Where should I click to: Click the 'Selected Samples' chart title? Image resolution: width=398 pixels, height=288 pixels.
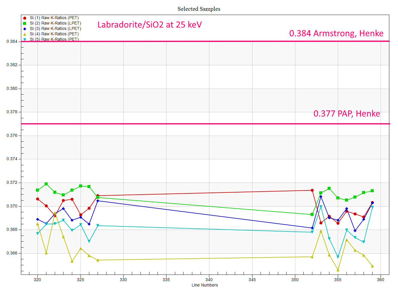click(x=199, y=9)
